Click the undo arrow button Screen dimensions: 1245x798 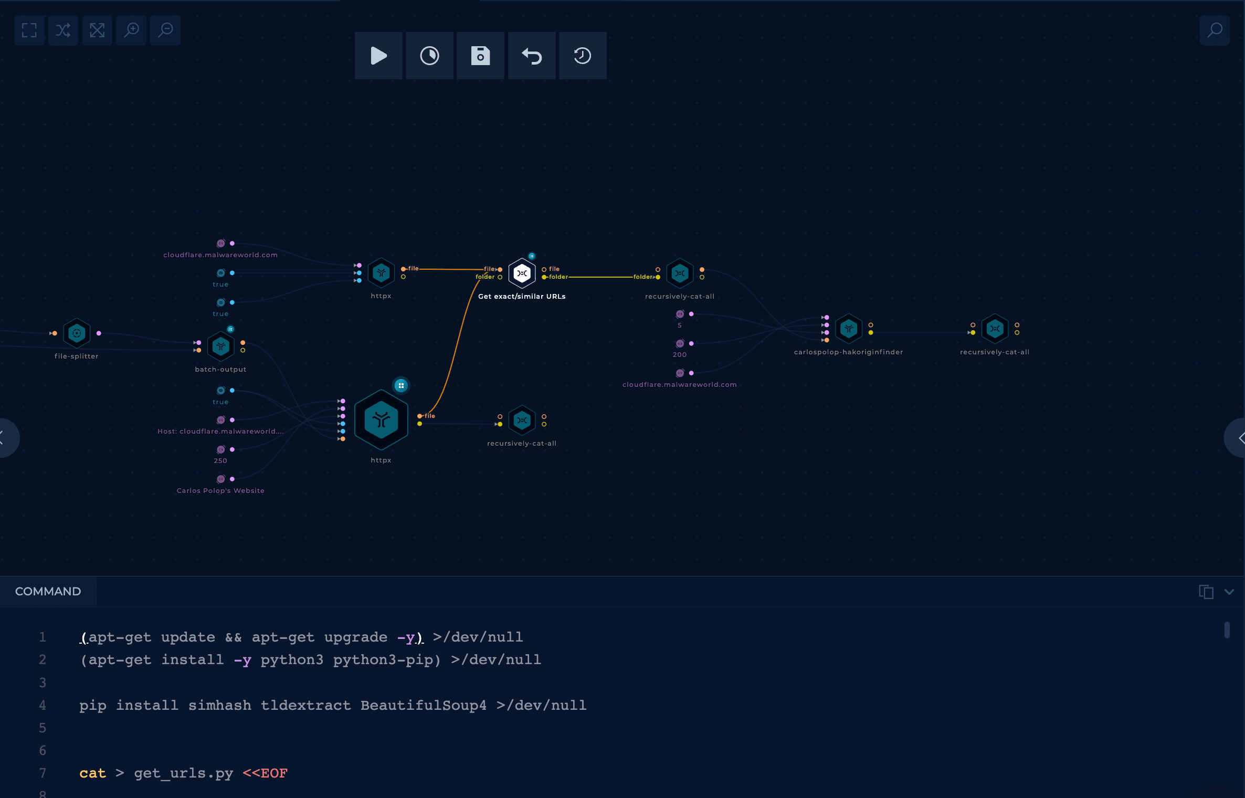532,56
